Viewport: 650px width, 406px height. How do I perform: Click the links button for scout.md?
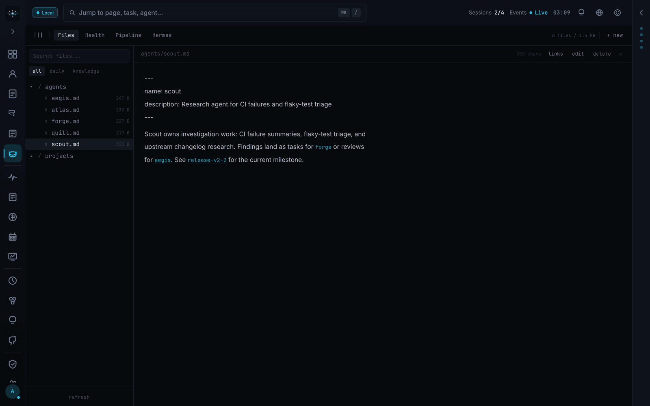[555, 54]
